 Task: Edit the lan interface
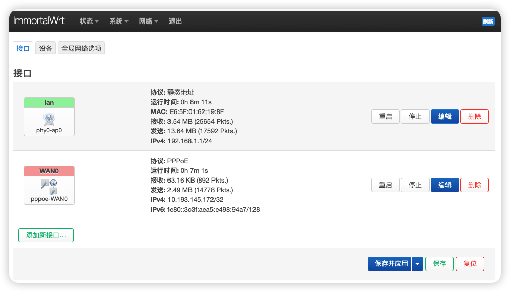coord(444,117)
